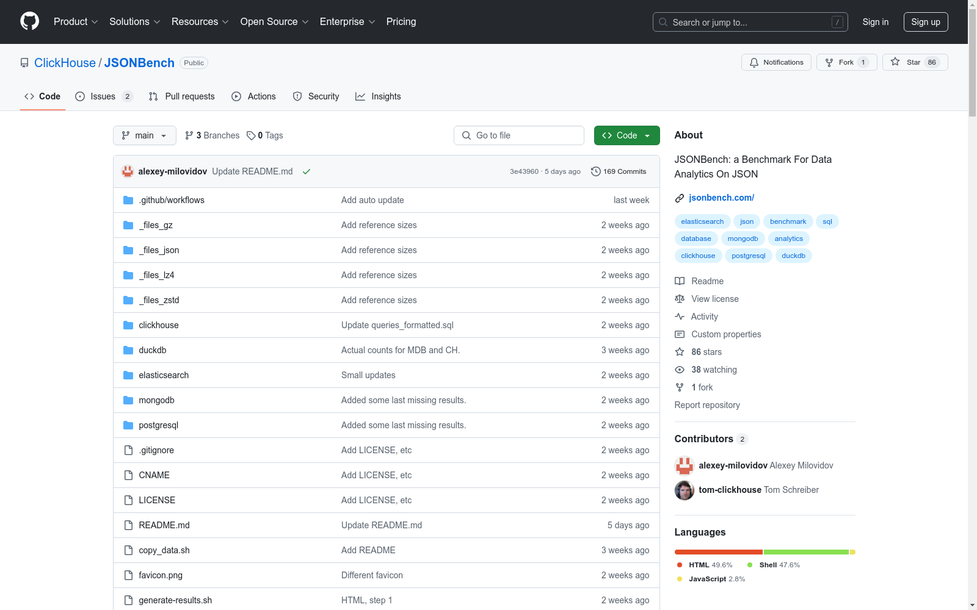Switch to the Security tab
The width and height of the screenshot is (977, 610).
(316, 96)
